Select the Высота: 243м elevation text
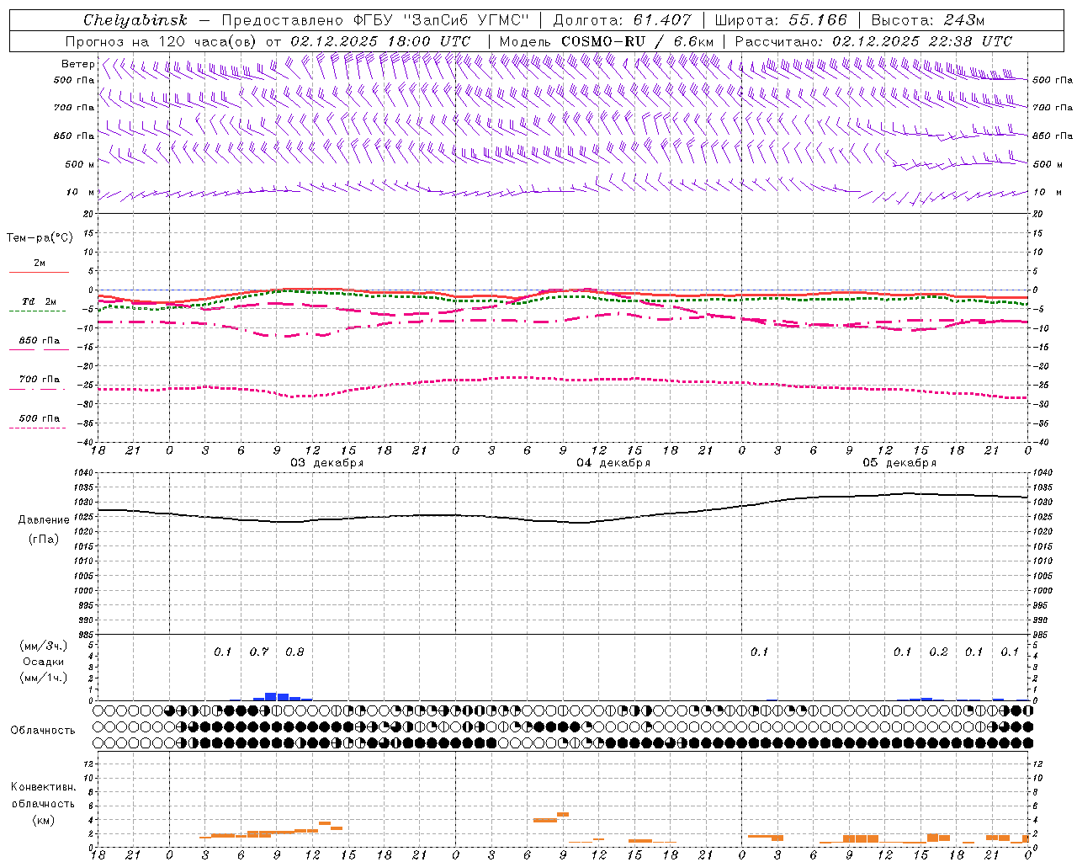Image resolution: width=1077 pixels, height=862 pixels. click(x=928, y=20)
